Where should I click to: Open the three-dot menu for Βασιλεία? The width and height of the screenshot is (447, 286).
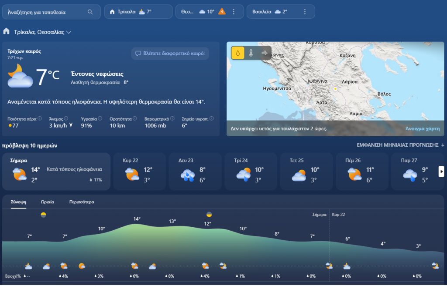click(x=305, y=12)
